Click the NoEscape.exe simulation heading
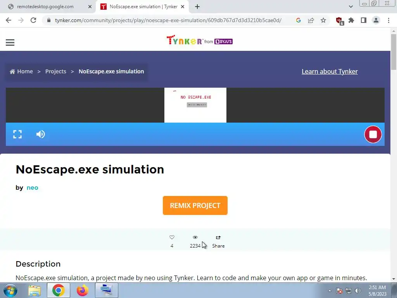Image resolution: width=397 pixels, height=298 pixels. [90, 170]
